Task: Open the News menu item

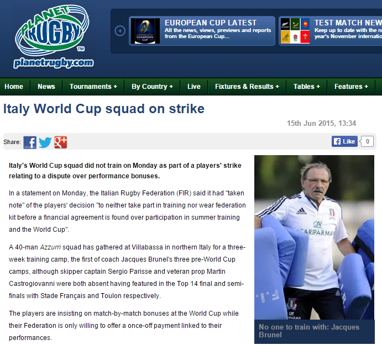Action: click(46, 87)
